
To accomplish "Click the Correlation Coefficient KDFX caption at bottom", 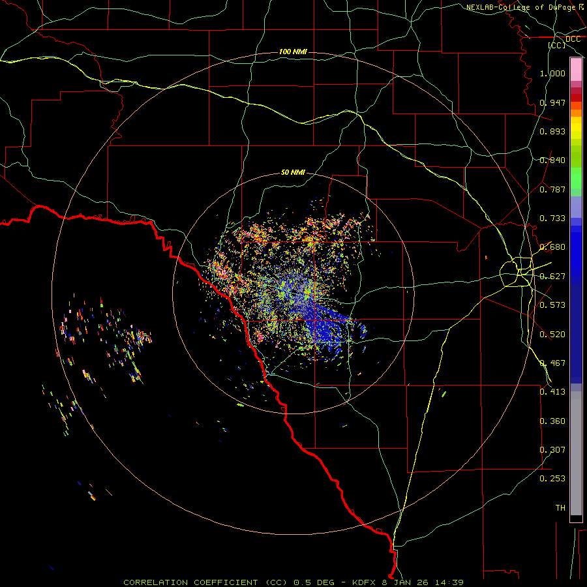I will (293, 582).
